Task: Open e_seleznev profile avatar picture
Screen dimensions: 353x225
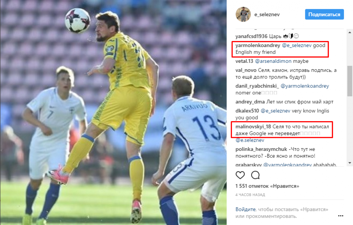Action: tap(243, 14)
